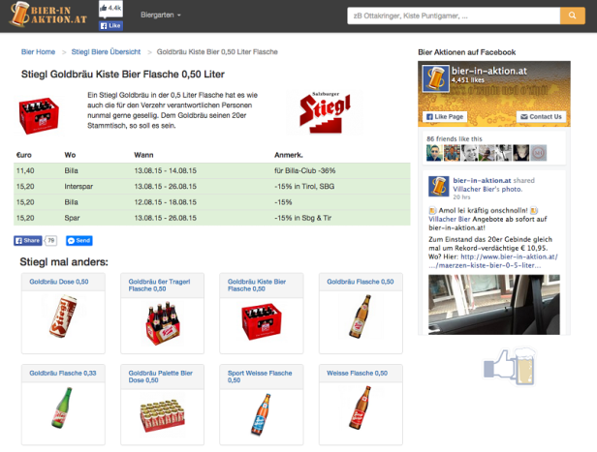Focus the beer search input field
This screenshot has width=597, height=452.
tap(454, 15)
